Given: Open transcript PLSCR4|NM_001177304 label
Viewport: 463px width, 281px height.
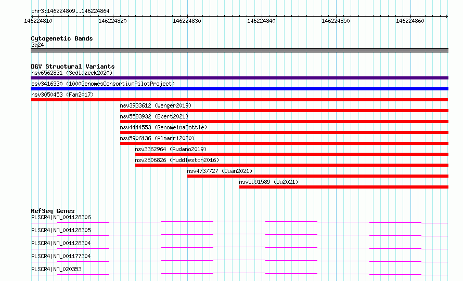Looking at the screenshot, I should pos(61,256).
